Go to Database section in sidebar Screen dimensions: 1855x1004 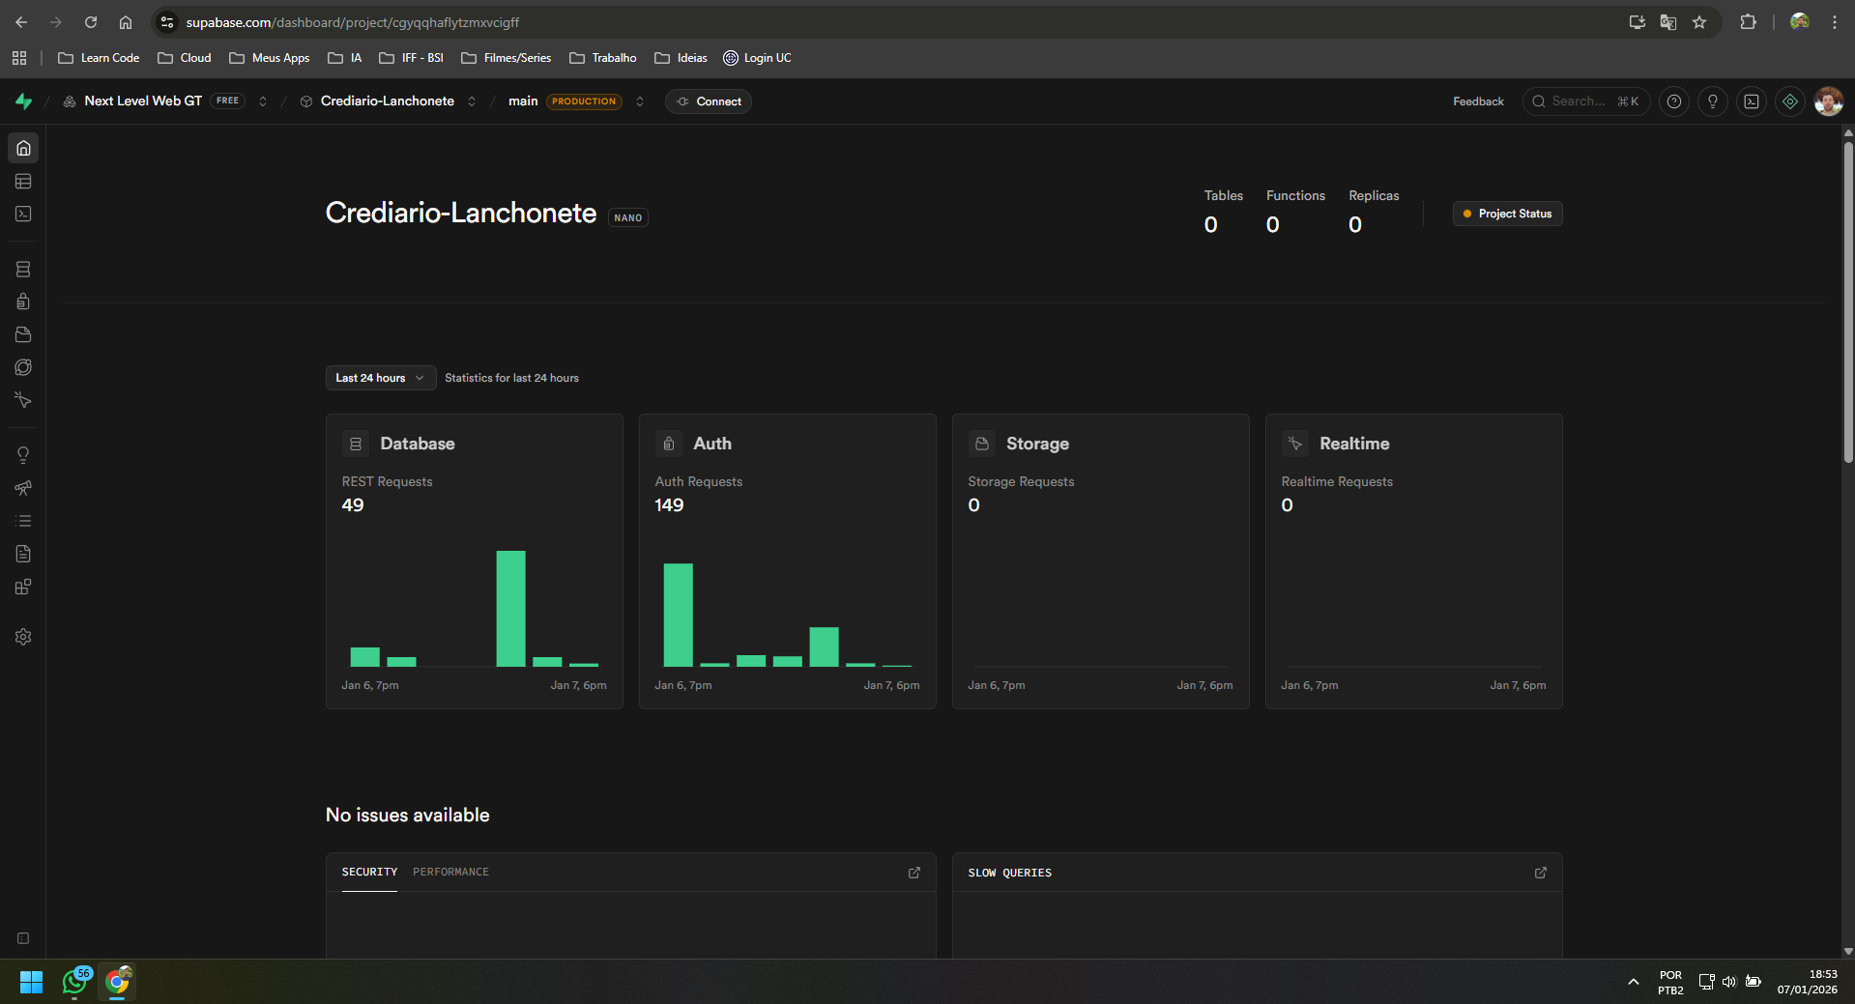click(23, 270)
